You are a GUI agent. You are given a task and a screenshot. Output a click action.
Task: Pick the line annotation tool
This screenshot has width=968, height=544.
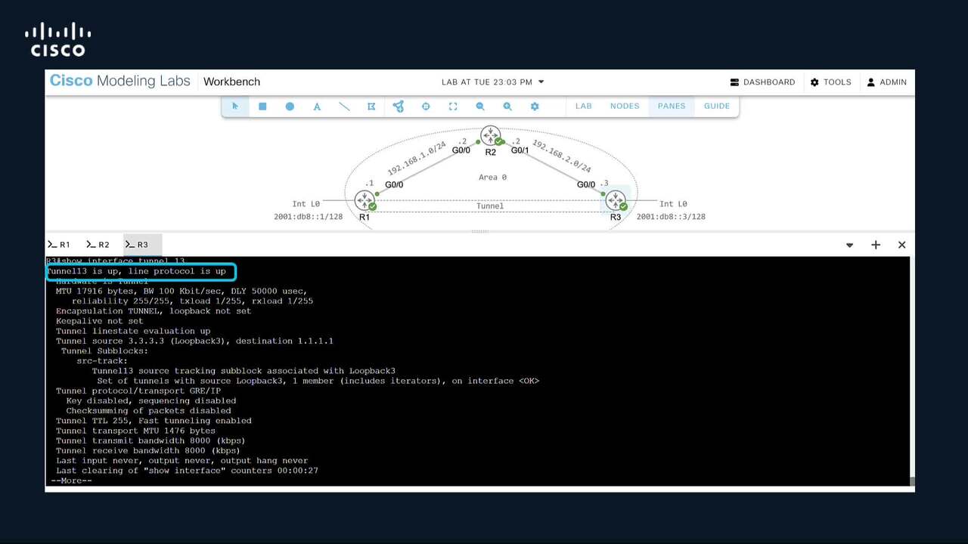click(x=344, y=107)
